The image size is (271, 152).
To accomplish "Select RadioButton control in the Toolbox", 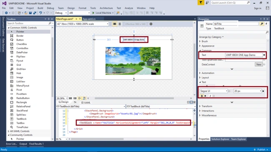I will click(23, 98).
